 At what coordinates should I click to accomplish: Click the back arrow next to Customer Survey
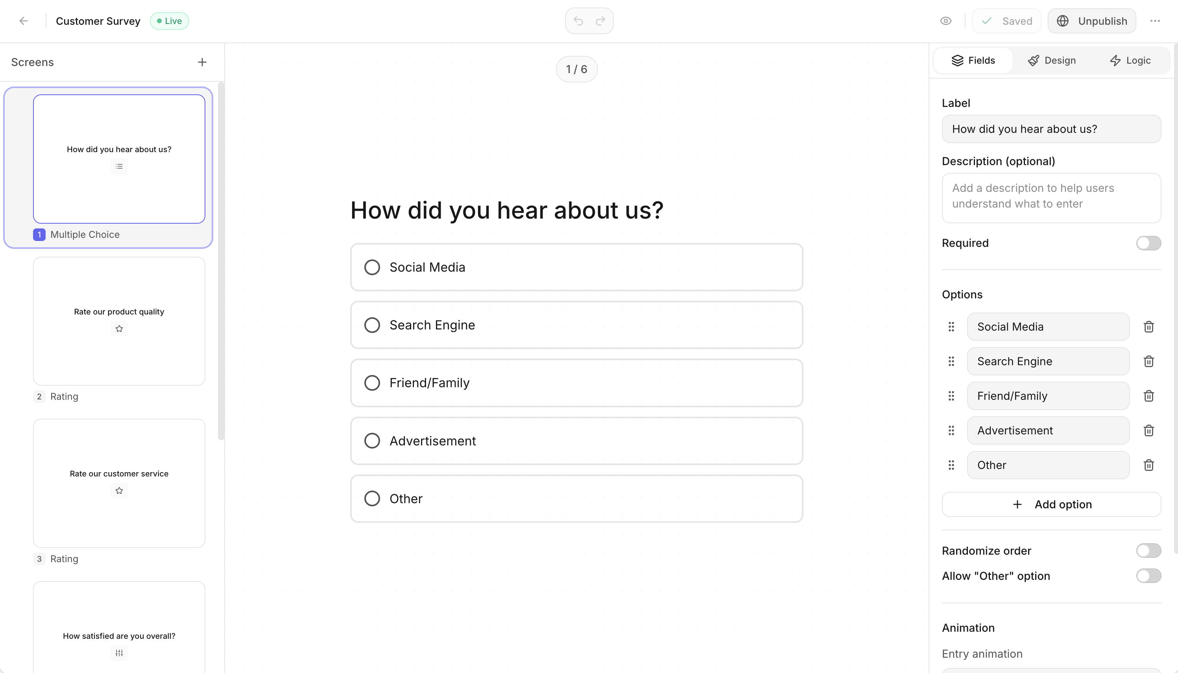(x=24, y=21)
